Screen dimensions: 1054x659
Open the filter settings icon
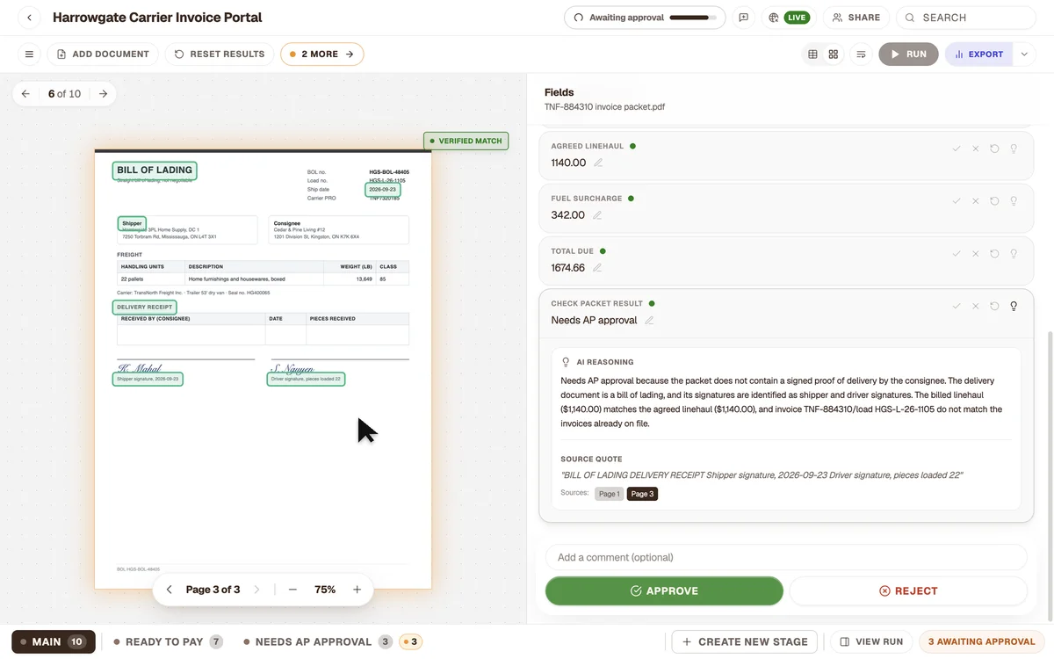(862, 54)
